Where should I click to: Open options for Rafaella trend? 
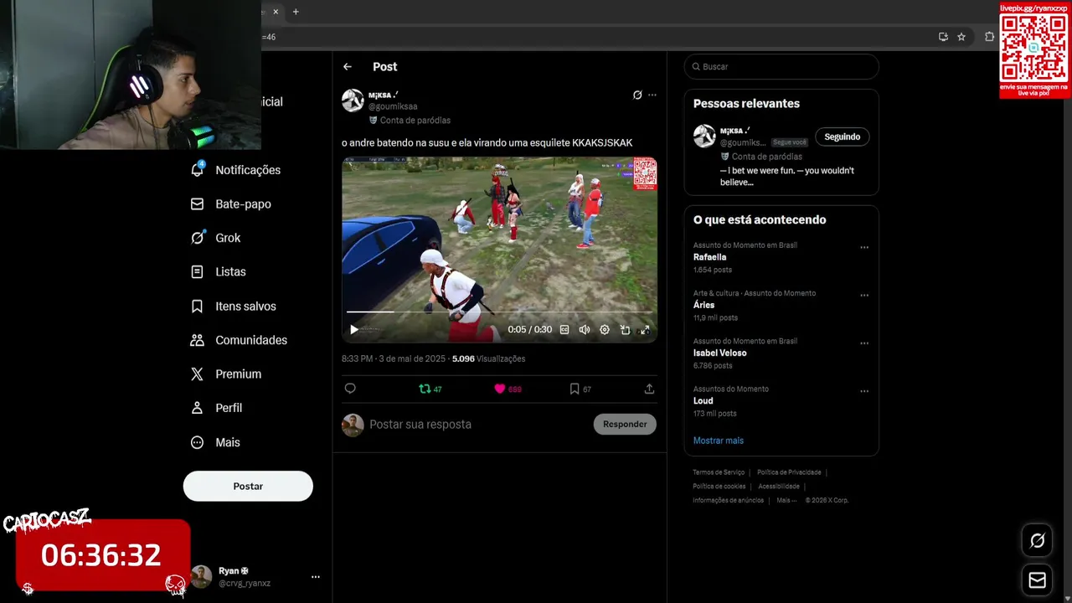pos(864,248)
